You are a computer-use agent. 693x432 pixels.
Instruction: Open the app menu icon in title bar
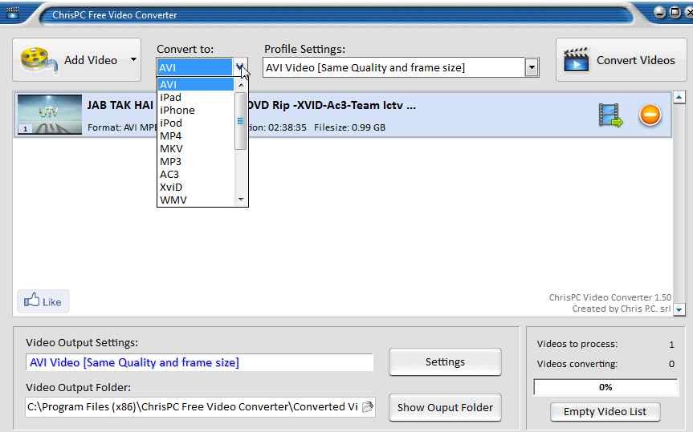tap(14, 14)
